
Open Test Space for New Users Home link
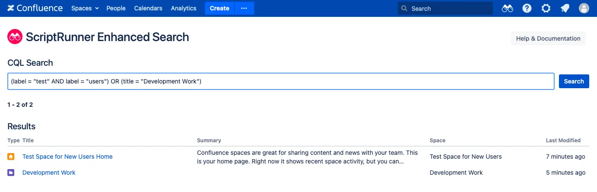point(67,157)
